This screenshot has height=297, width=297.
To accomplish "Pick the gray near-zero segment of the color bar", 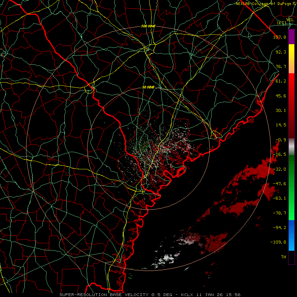I will (x=291, y=147).
